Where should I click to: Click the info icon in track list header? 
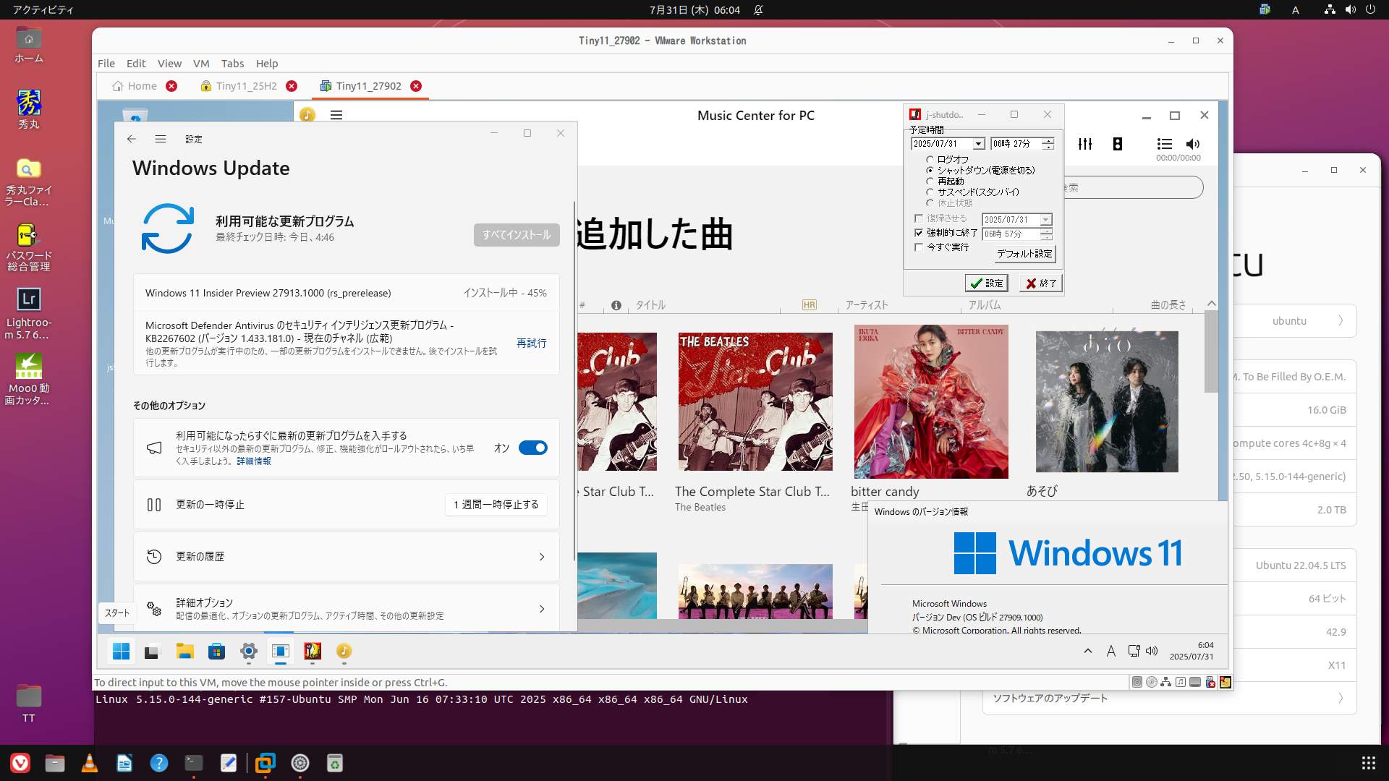point(616,305)
